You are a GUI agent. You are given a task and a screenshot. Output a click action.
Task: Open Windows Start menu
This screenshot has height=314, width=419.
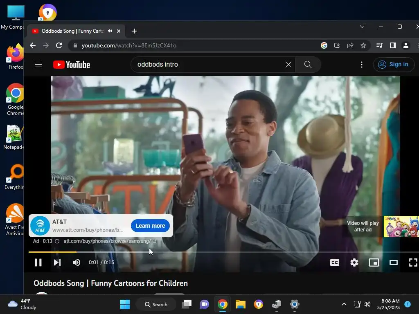125,304
